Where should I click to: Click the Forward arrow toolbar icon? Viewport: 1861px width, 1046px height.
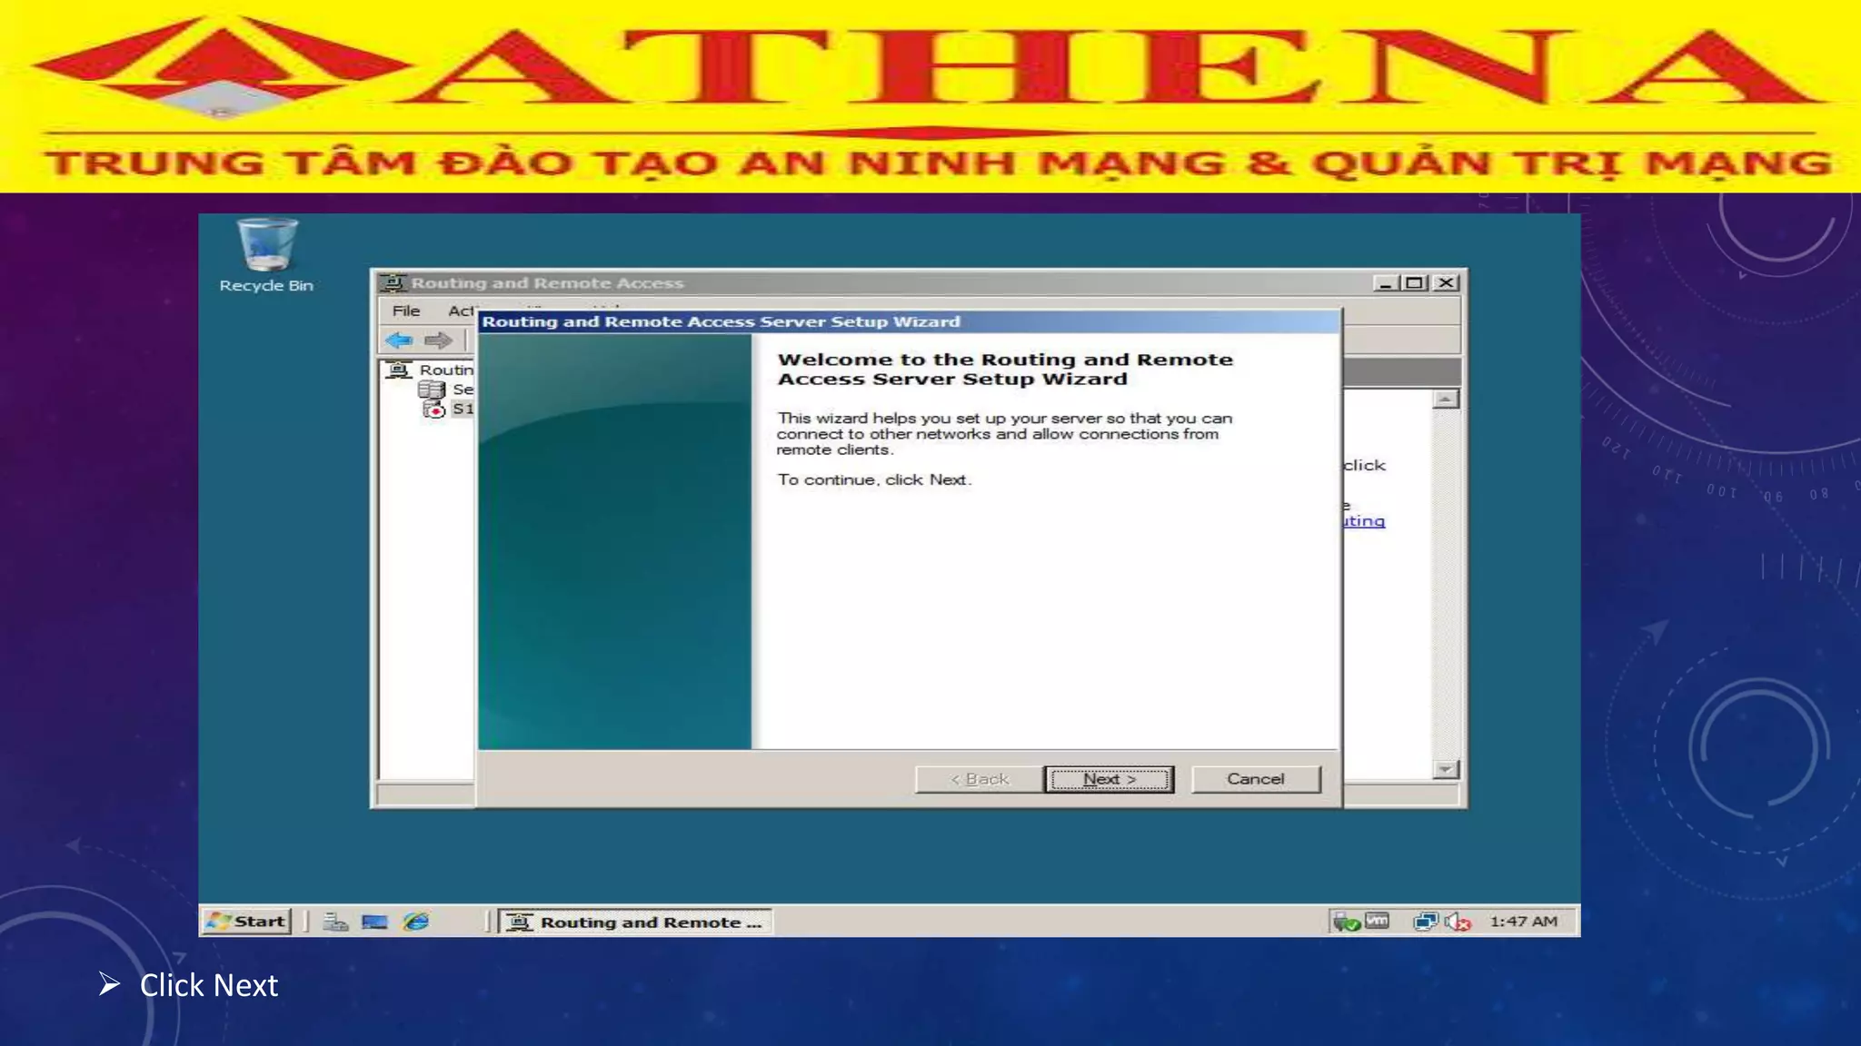[438, 340]
